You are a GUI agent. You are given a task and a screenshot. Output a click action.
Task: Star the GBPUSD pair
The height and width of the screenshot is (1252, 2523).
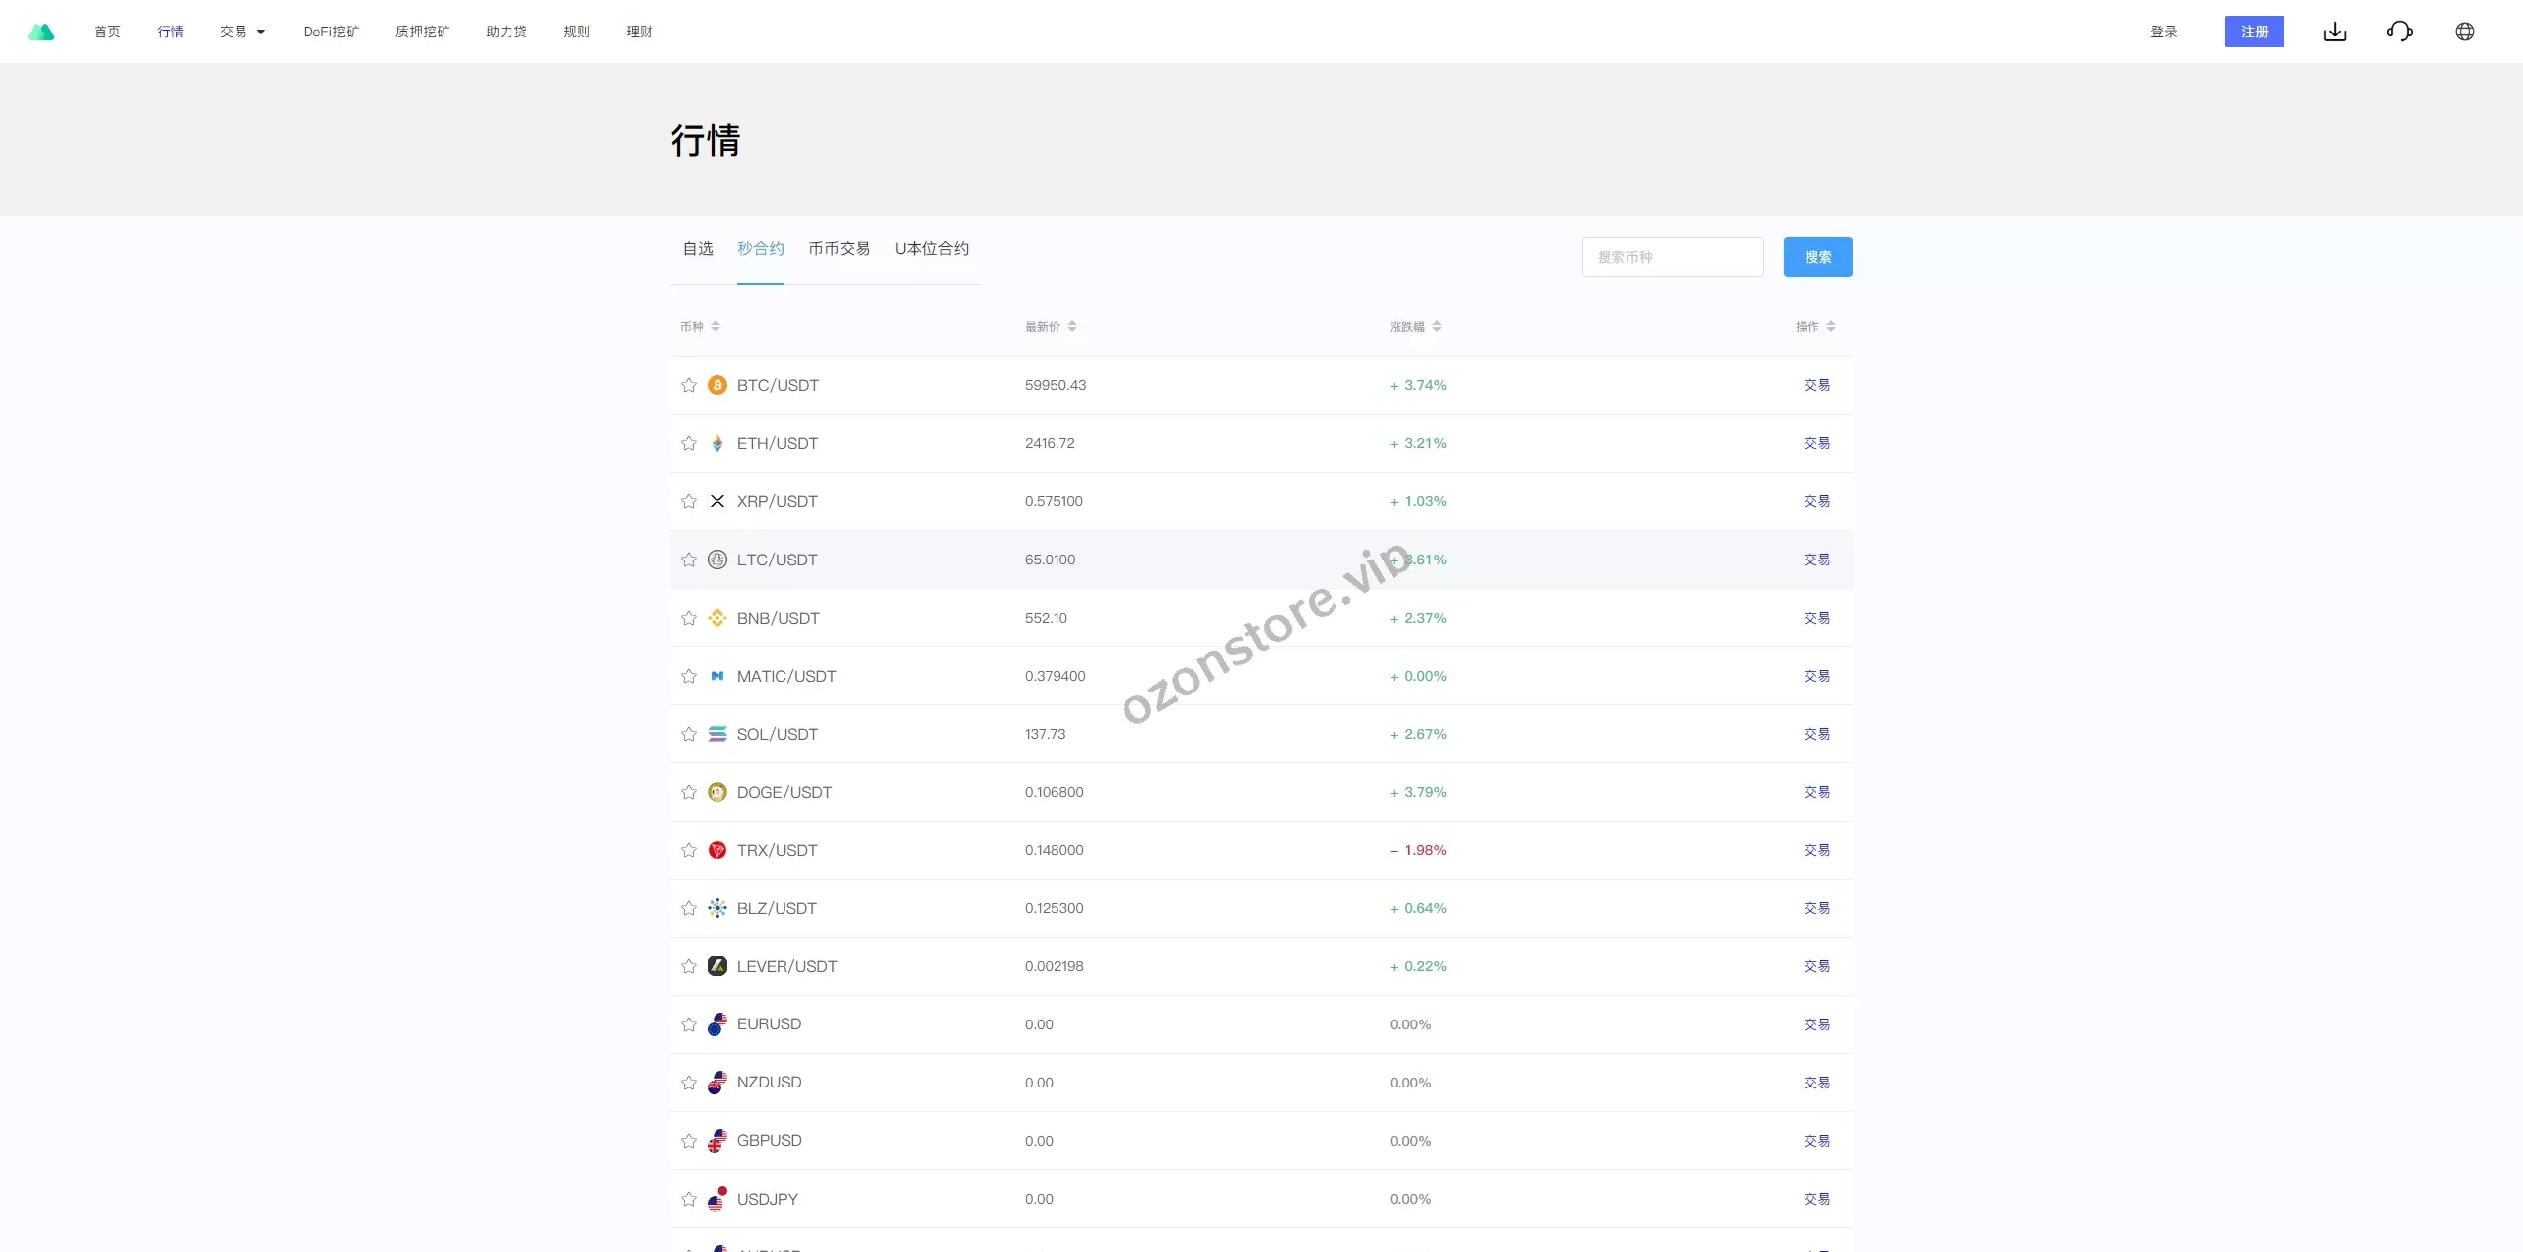pos(689,1141)
